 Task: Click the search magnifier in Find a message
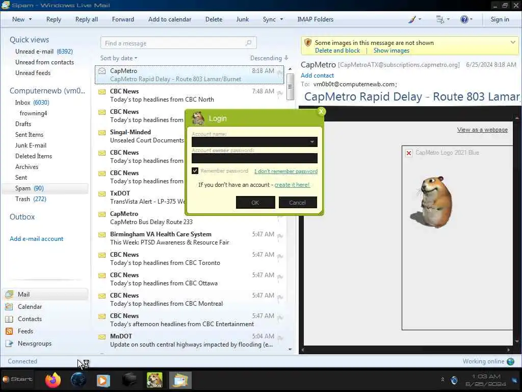tap(248, 43)
